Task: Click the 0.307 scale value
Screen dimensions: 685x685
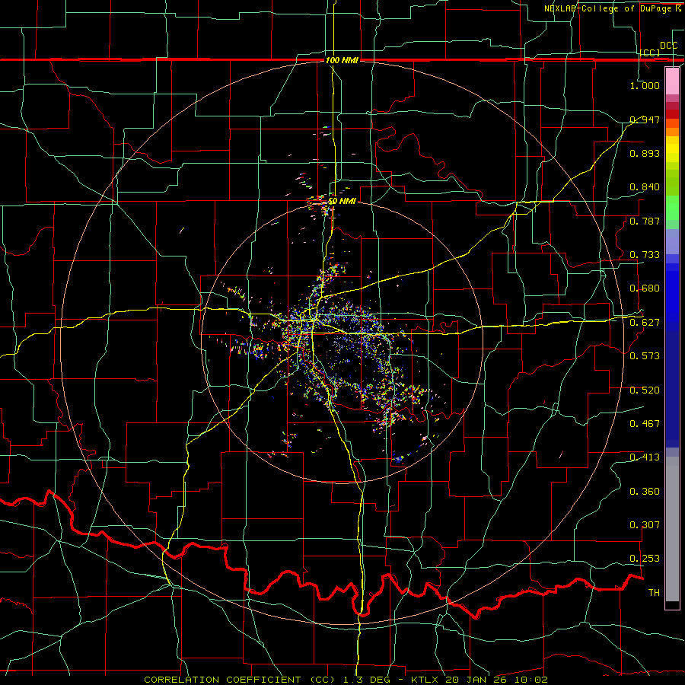Action: 645,525
